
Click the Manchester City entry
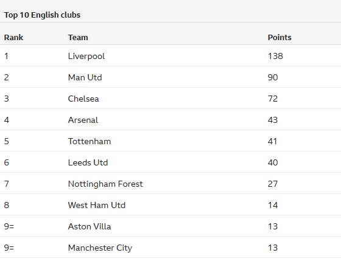100,248
